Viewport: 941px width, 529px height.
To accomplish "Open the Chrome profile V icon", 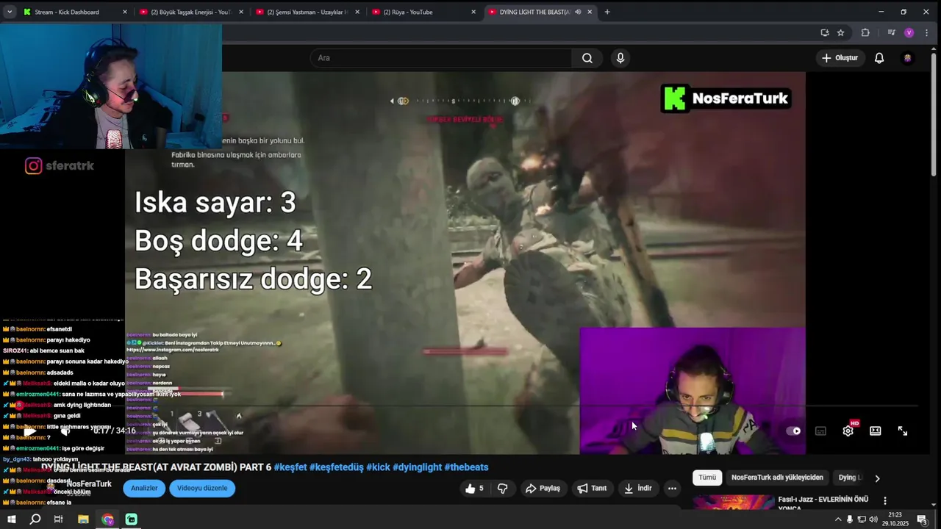I will 909,32.
